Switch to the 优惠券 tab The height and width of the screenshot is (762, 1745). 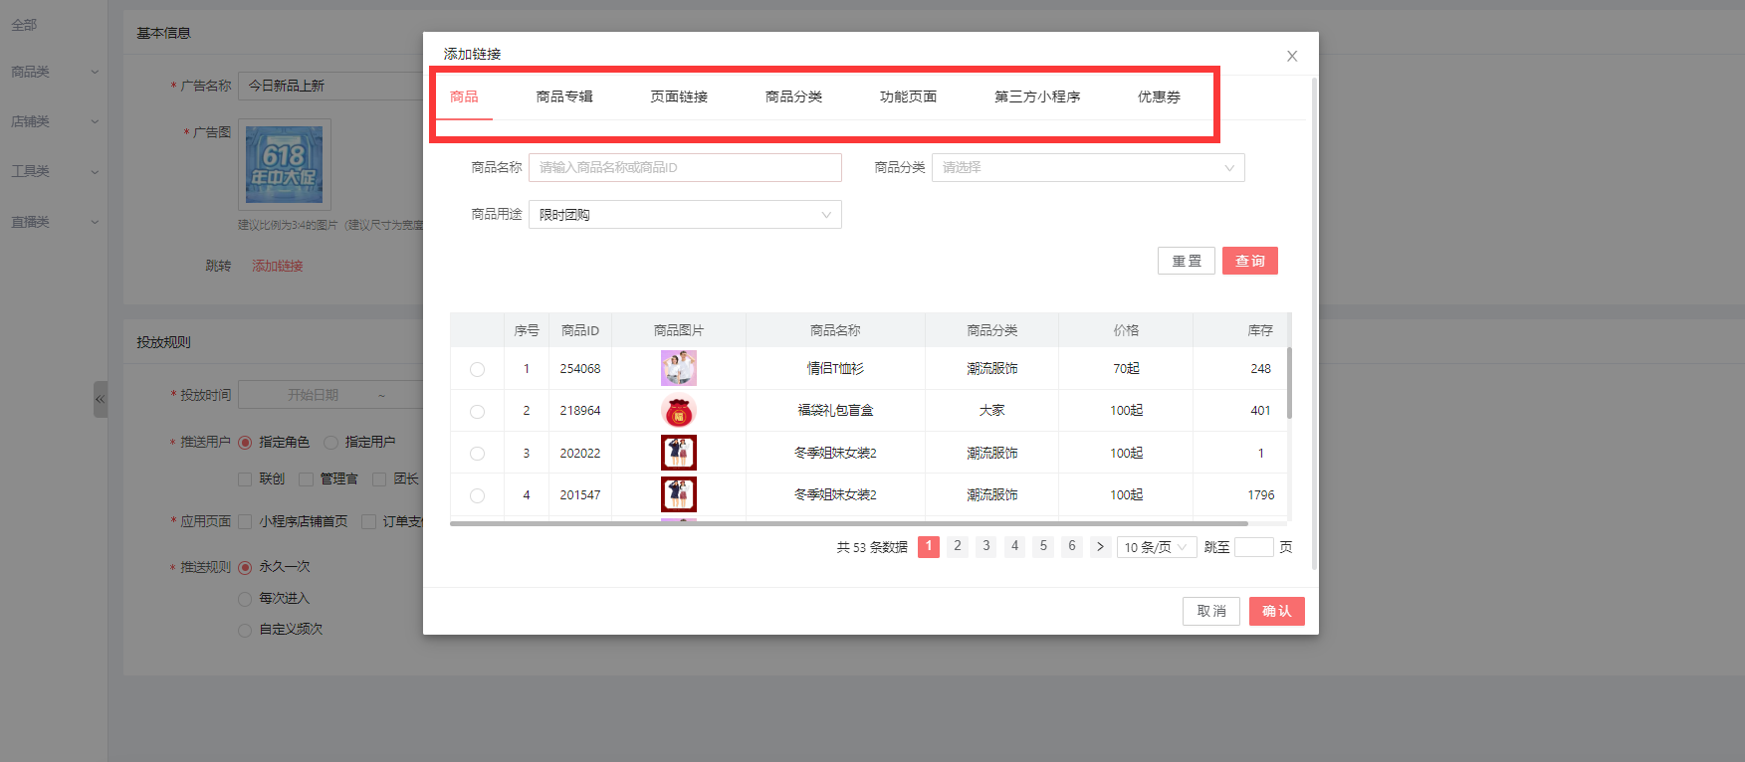(1159, 96)
